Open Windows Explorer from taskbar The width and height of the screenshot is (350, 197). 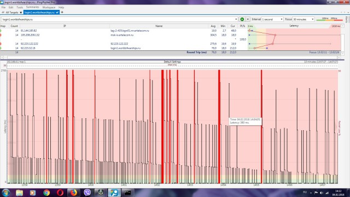tap(19, 193)
